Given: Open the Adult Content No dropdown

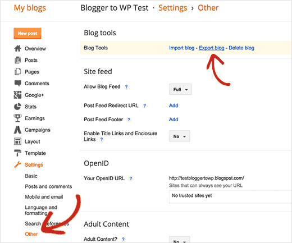Looking at the screenshot, I should (179, 240).
